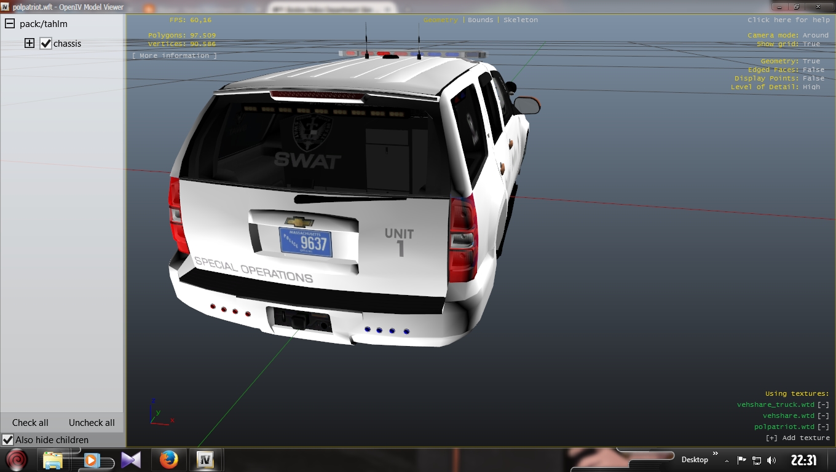
Task: Remove polpatriot.wtd texture via [-] icon
Action: (x=823, y=427)
